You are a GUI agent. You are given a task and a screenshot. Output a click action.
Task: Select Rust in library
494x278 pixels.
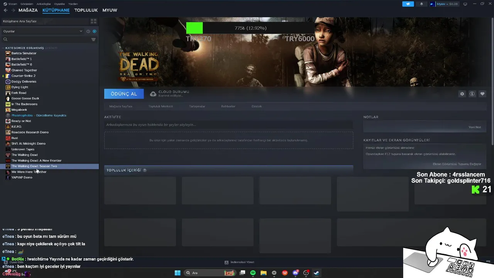coord(49,138)
